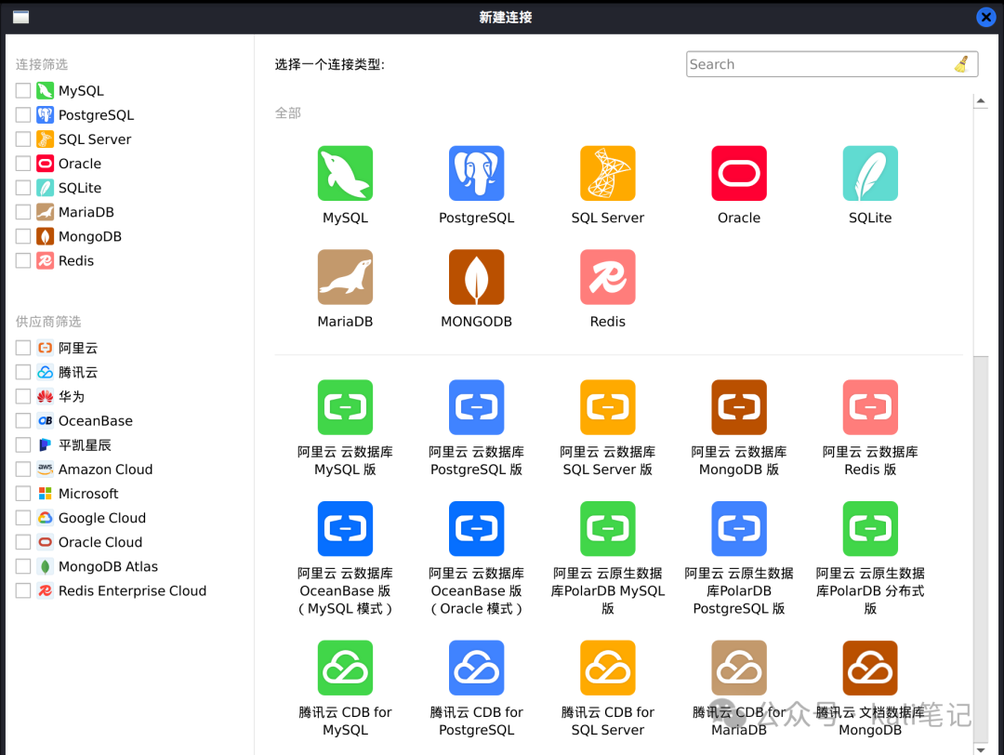Image resolution: width=1004 pixels, height=755 pixels.
Task: Enable the MySQL connection filter checkbox
Action: [23, 91]
